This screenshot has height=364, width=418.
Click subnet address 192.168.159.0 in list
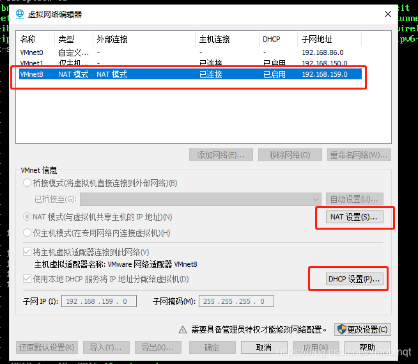325,74
